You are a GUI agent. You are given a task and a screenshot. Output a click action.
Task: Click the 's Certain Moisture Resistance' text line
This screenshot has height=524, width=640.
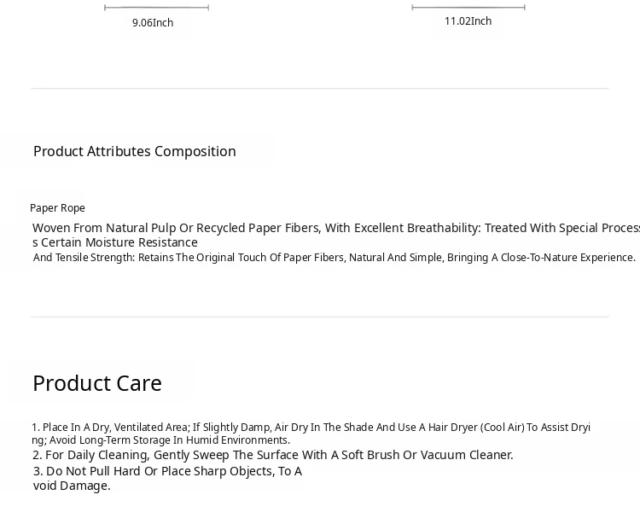pos(115,242)
